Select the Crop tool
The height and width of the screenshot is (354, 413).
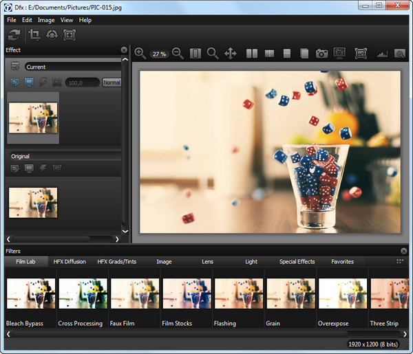[x=33, y=35]
